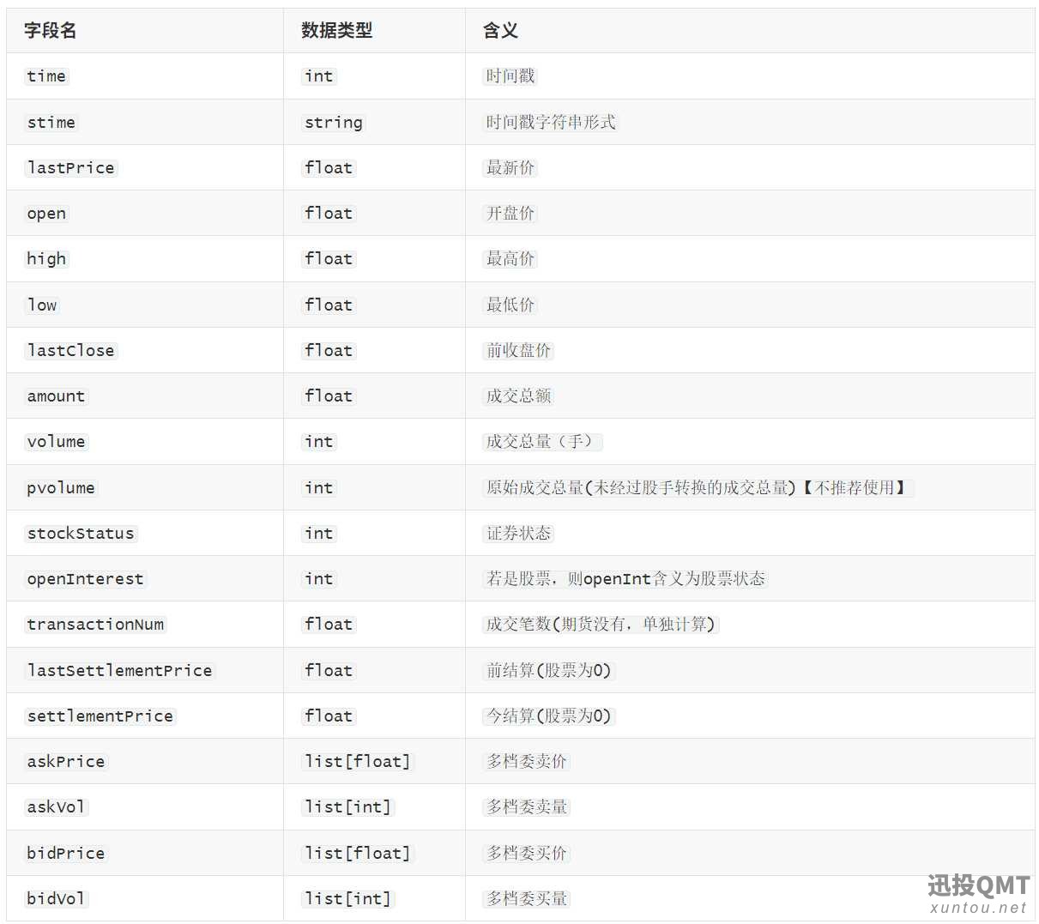
Task: Click the openInterest field name
Action: coord(85,579)
